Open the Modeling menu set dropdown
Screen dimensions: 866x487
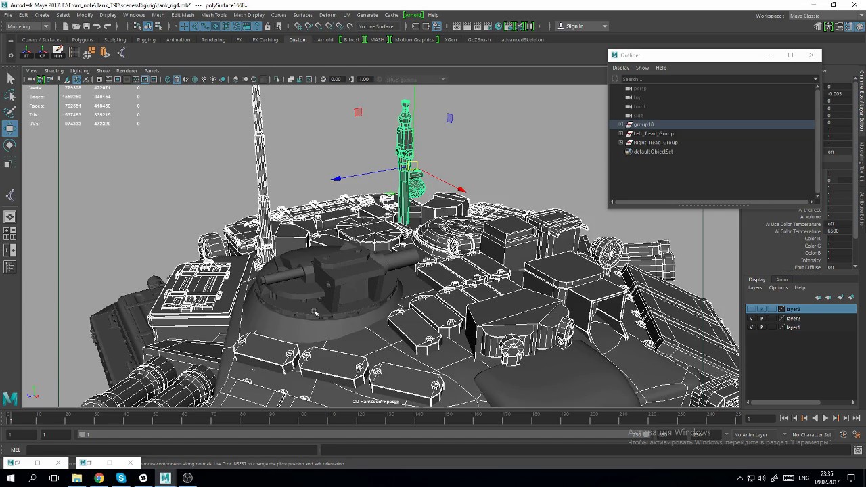click(28, 26)
